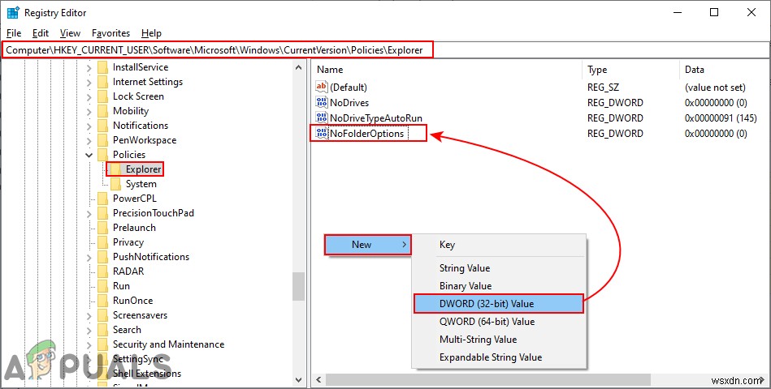This screenshot has width=771, height=389.
Task: Click the NoDrives DWORD value icon
Action: pos(322,103)
